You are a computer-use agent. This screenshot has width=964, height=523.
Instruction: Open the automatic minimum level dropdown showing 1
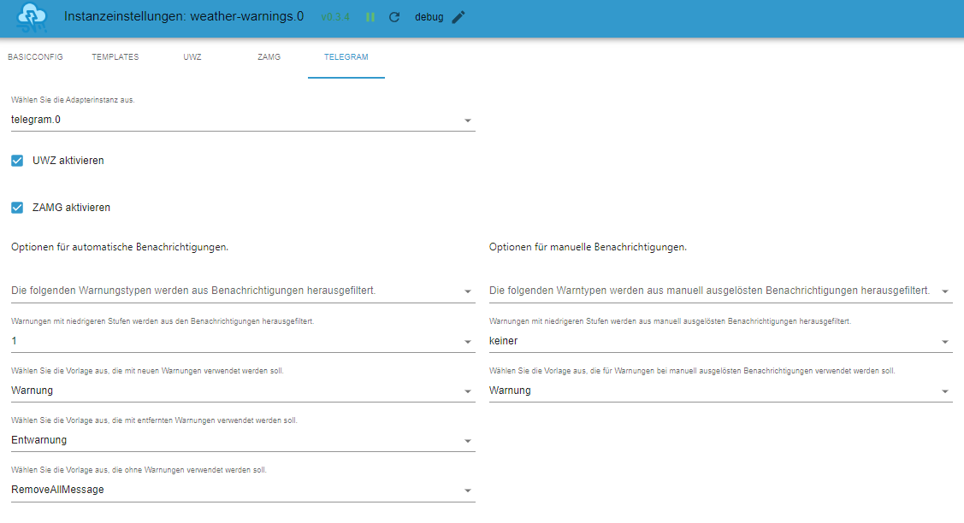click(242, 341)
